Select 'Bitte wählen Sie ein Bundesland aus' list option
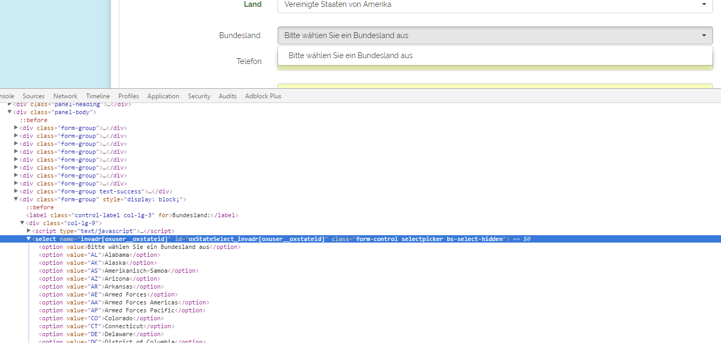 point(350,55)
